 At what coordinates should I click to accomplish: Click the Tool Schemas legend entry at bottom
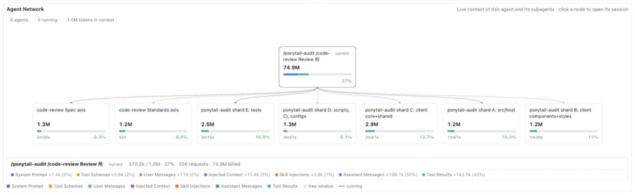[66, 186]
